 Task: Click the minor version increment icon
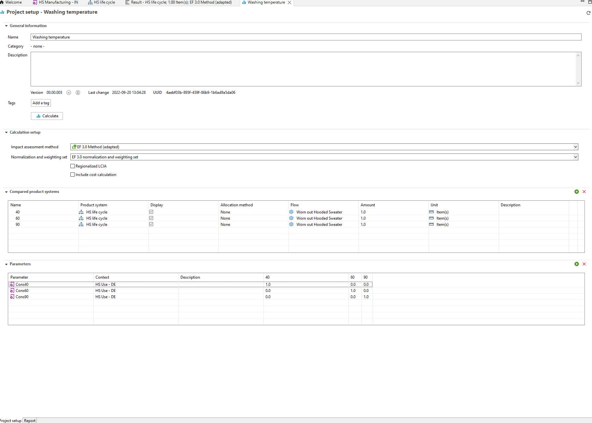click(x=69, y=93)
